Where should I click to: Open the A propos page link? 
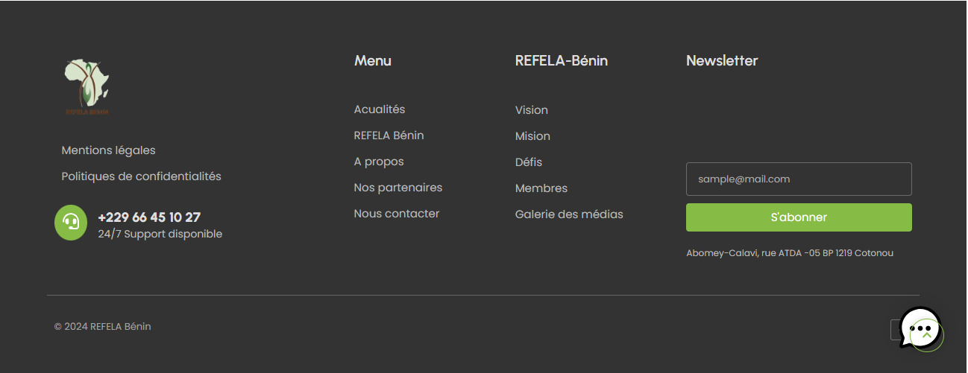[378, 162]
